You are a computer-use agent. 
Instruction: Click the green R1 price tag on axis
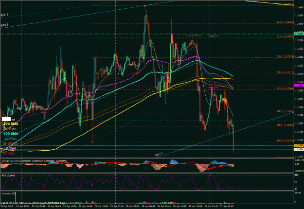point(299,34)
